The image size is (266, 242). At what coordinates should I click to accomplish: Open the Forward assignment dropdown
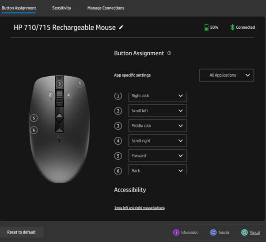158,156
